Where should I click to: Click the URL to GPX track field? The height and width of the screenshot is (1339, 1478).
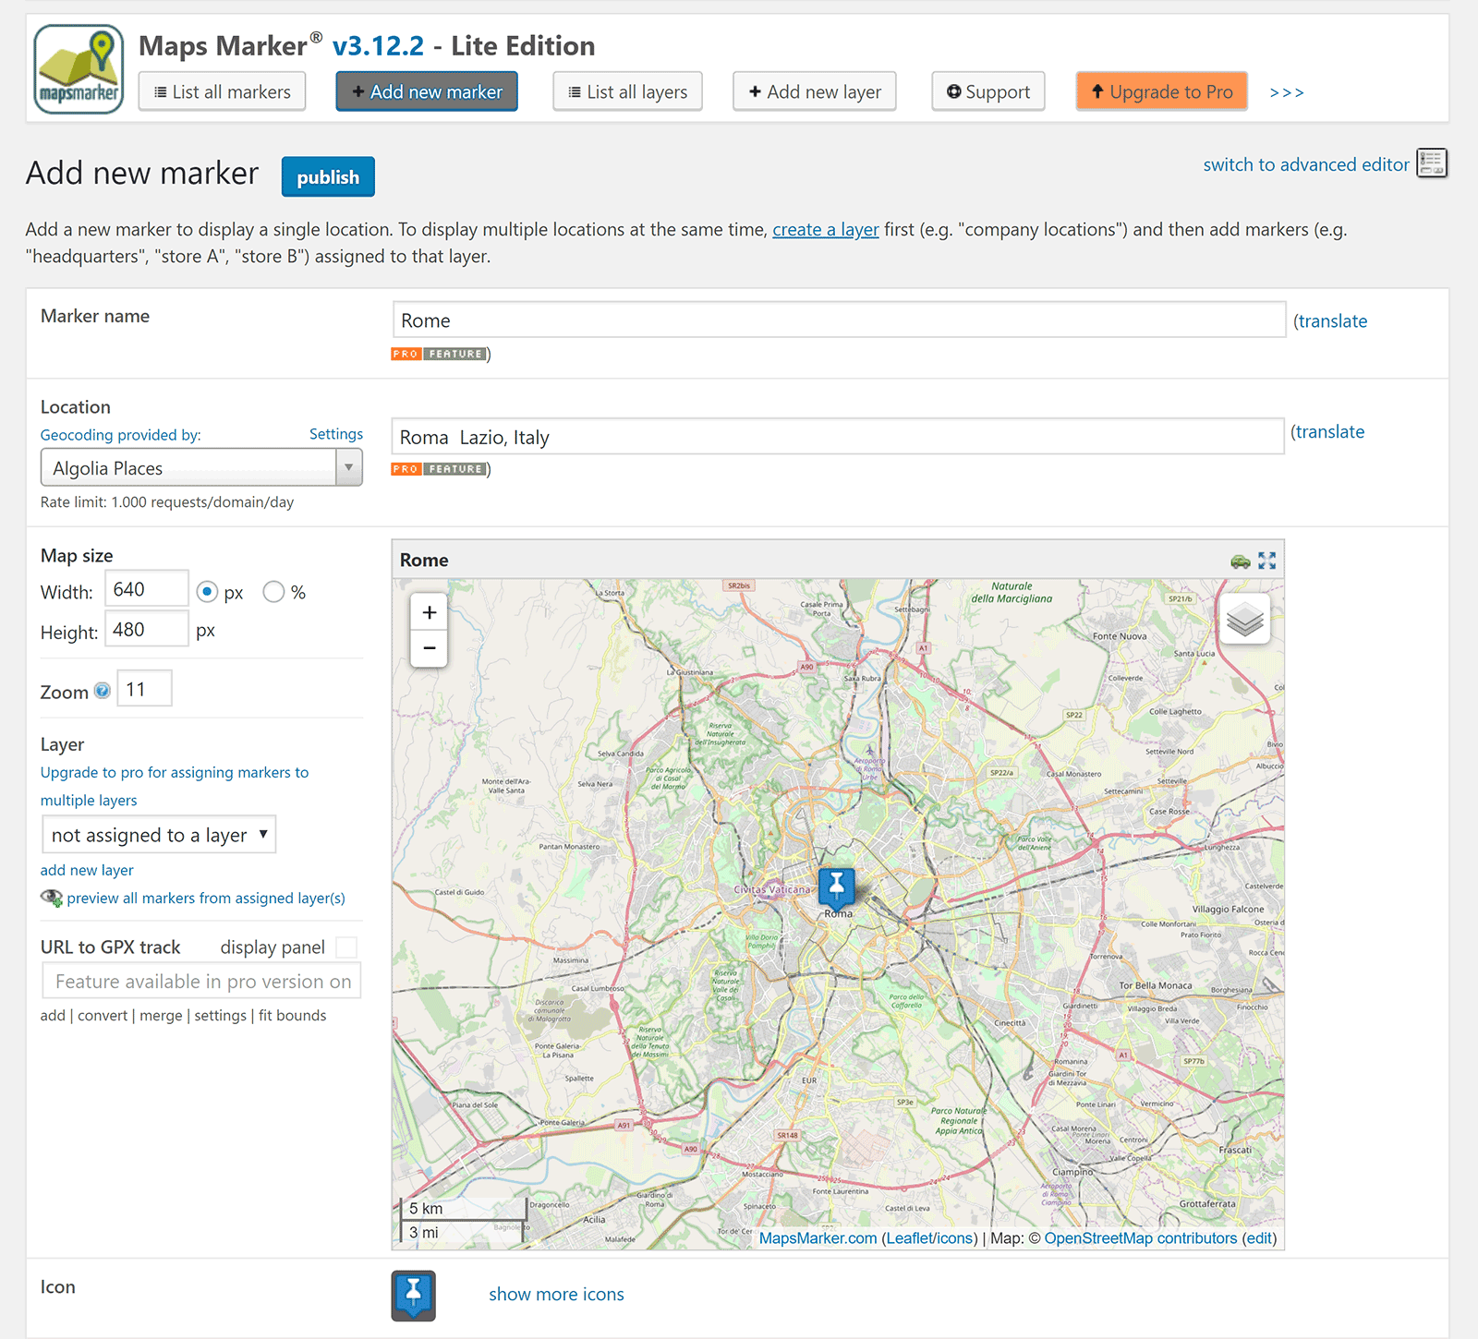(x=201, y=981)
